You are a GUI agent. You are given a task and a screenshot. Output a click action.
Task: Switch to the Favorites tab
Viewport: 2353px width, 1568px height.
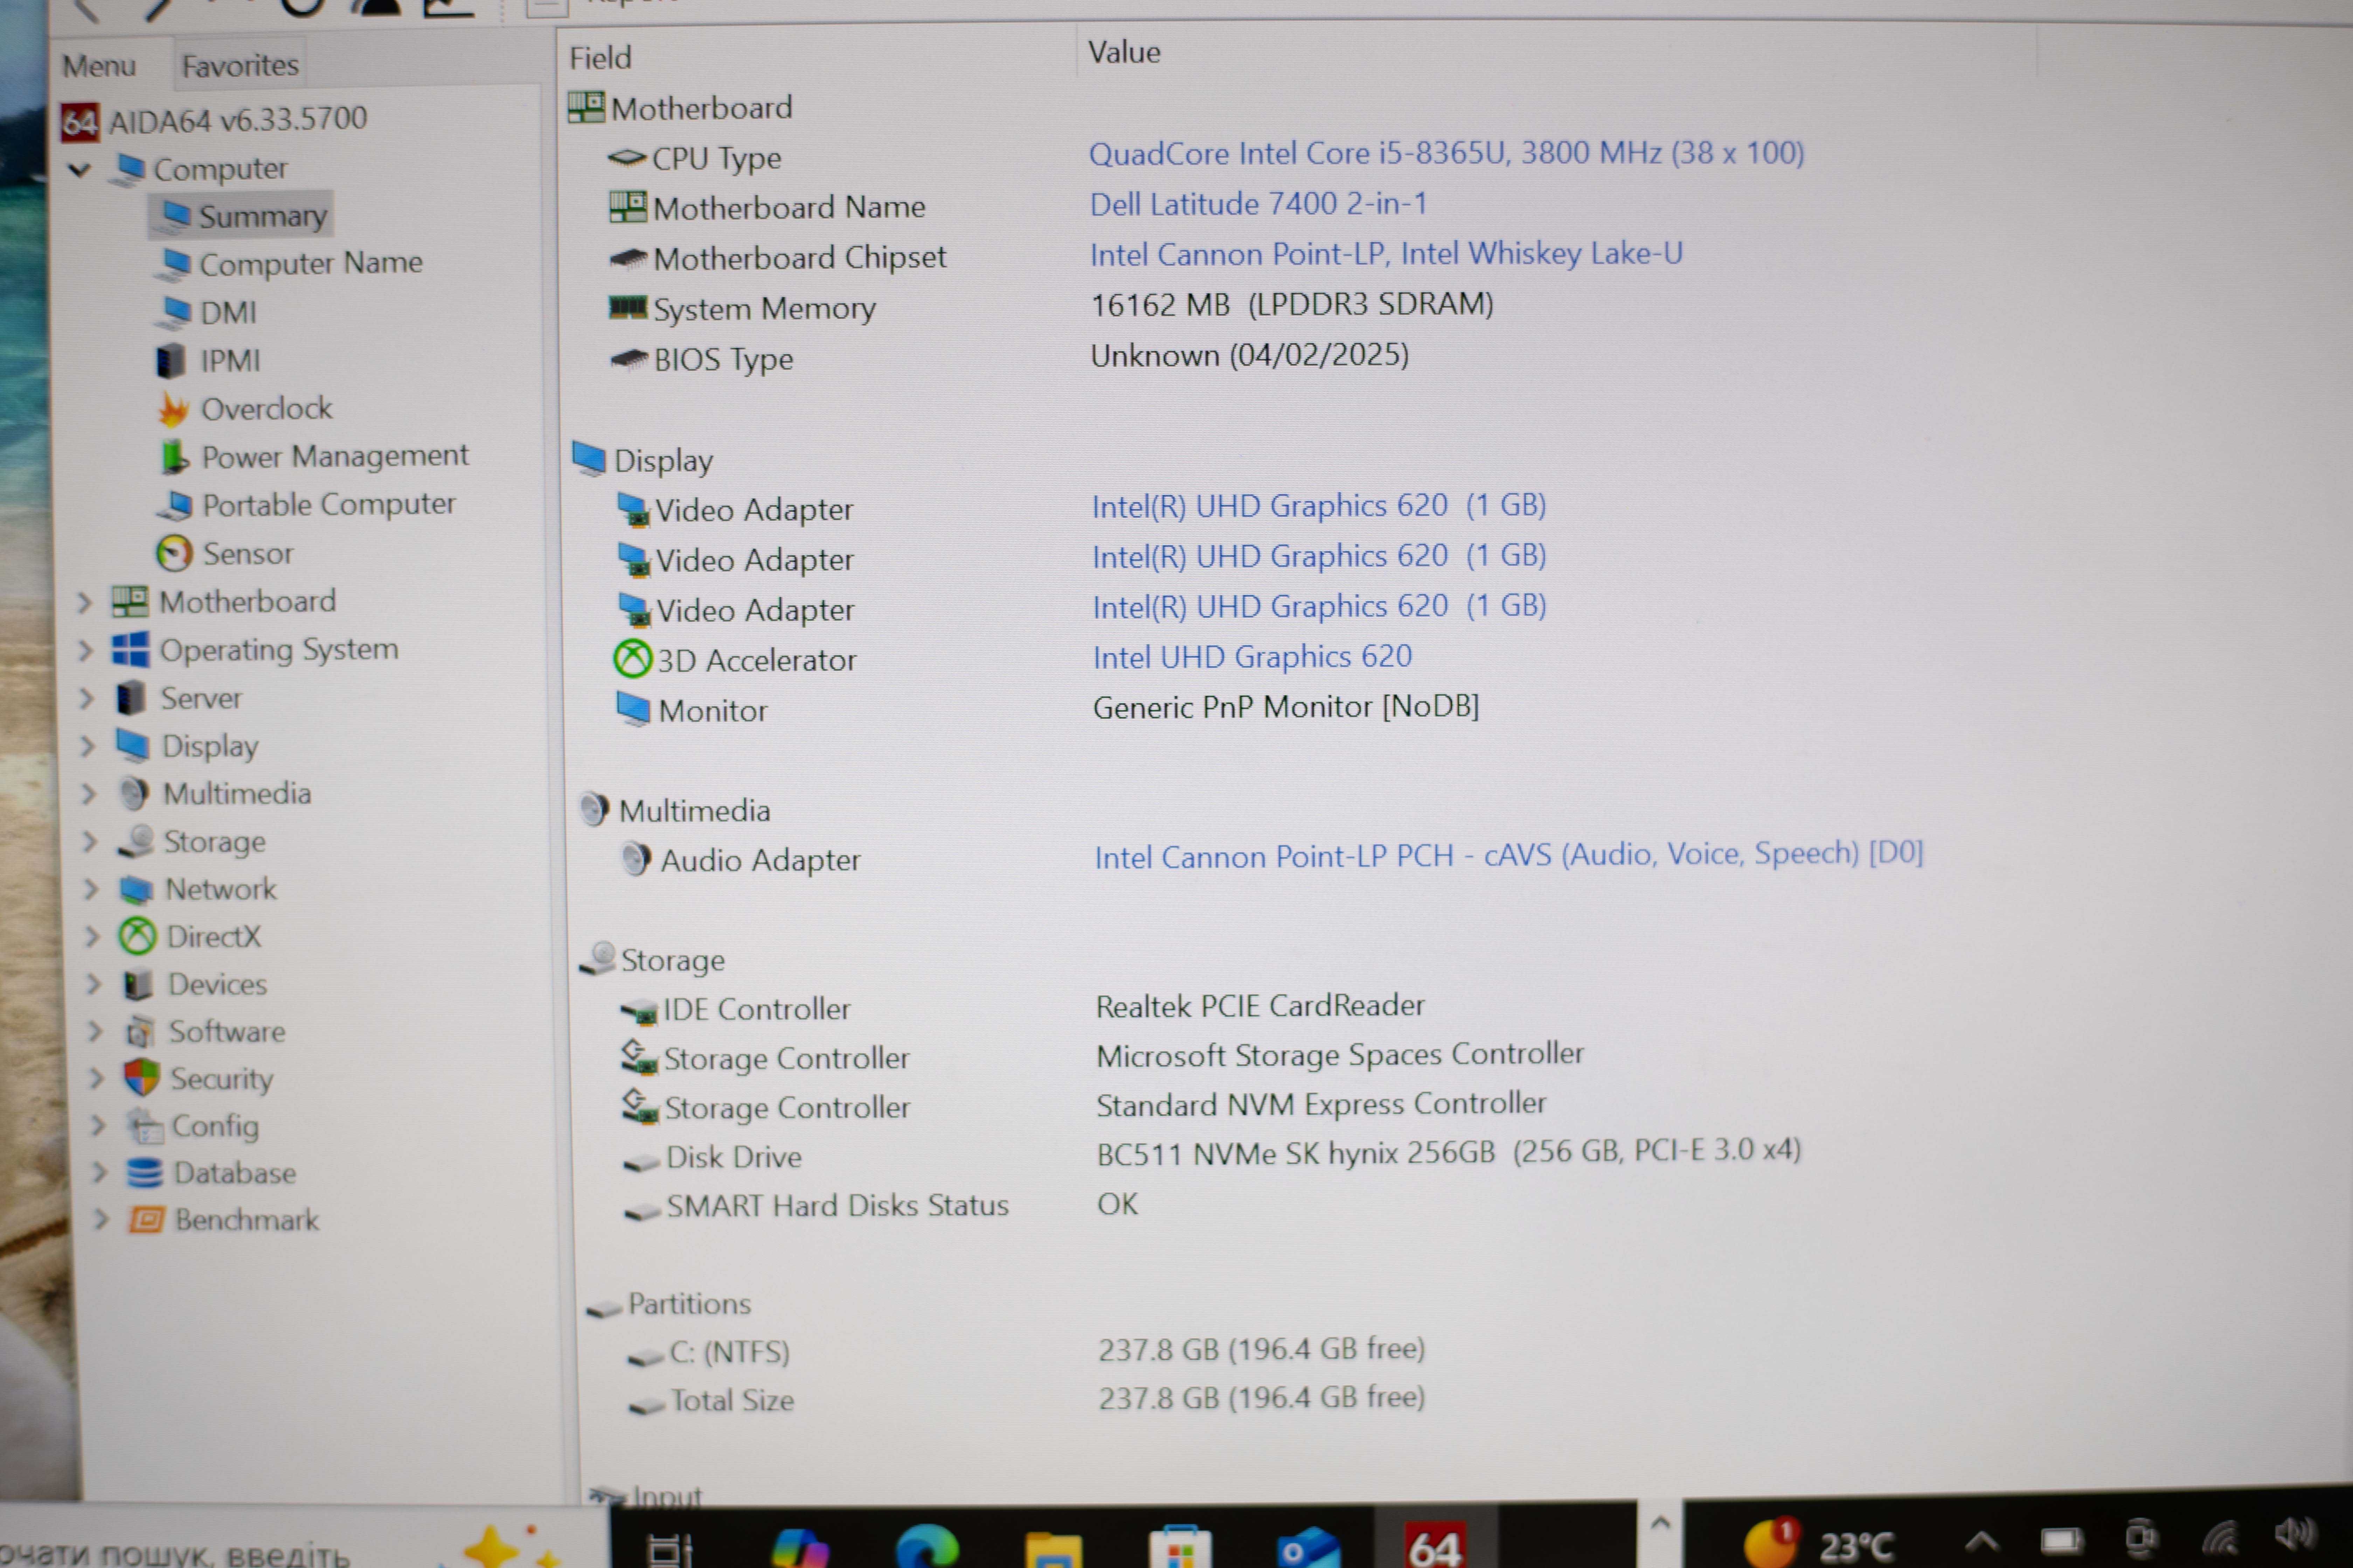click(x=240, y=66)
